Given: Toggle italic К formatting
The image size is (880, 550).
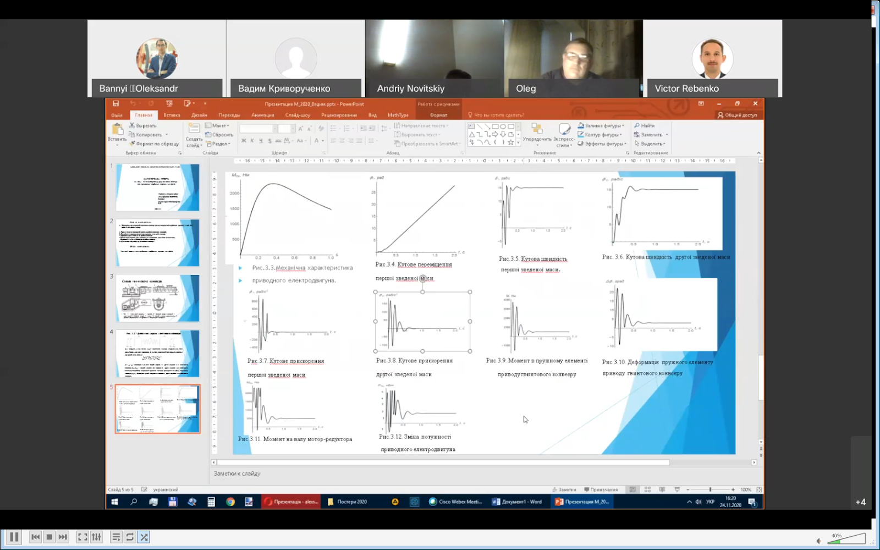Looking at the screenshot, I should 252,141.
